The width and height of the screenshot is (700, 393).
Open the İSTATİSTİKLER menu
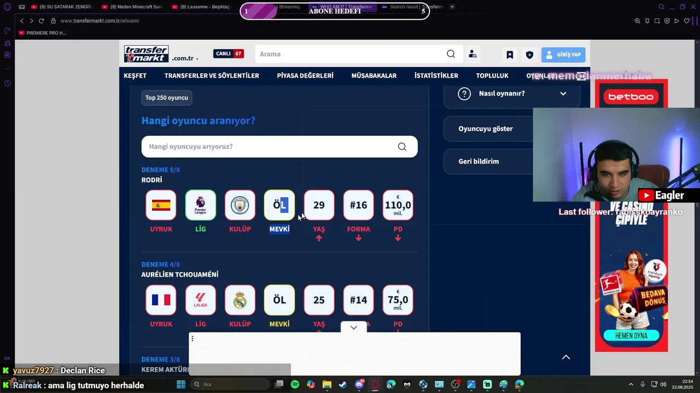[x=436, y=76]
